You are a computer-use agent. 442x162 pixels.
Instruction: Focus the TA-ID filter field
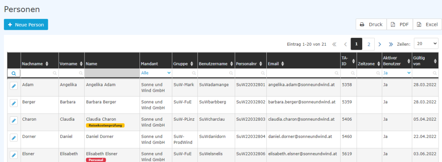[x=348, y=73]
